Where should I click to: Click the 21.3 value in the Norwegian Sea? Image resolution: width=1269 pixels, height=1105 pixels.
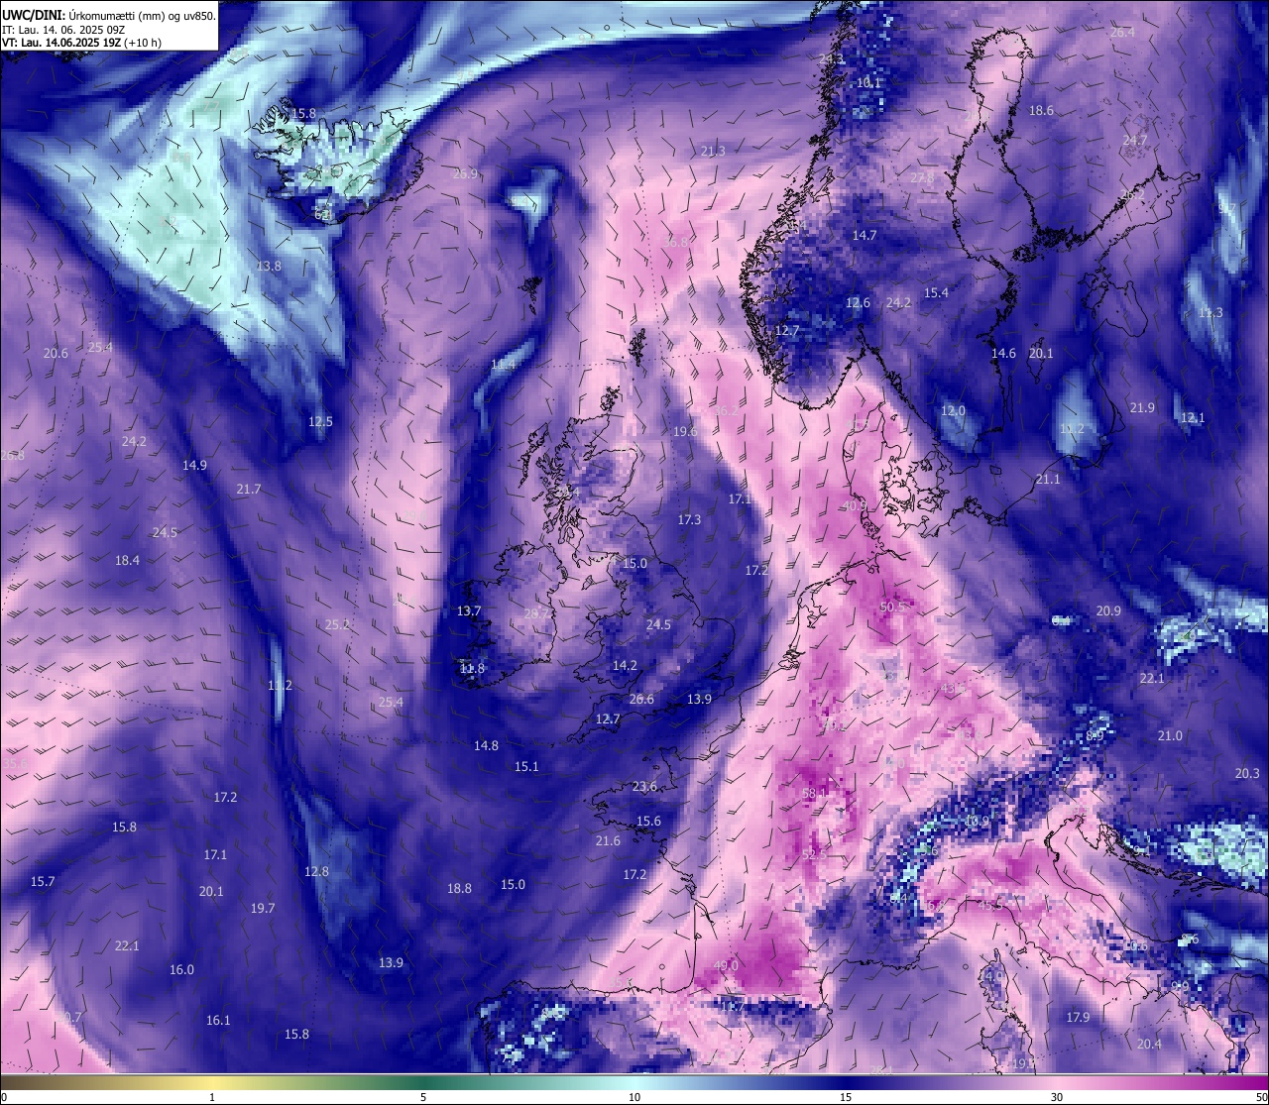click(713, 151)
